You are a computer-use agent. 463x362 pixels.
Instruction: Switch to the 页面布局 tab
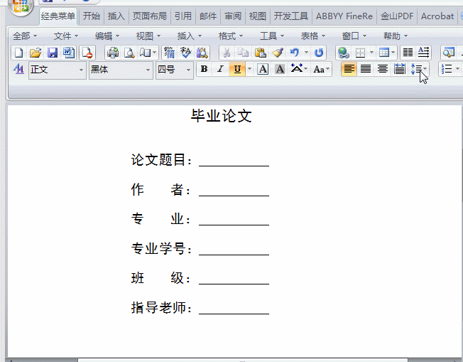(149, 16)
